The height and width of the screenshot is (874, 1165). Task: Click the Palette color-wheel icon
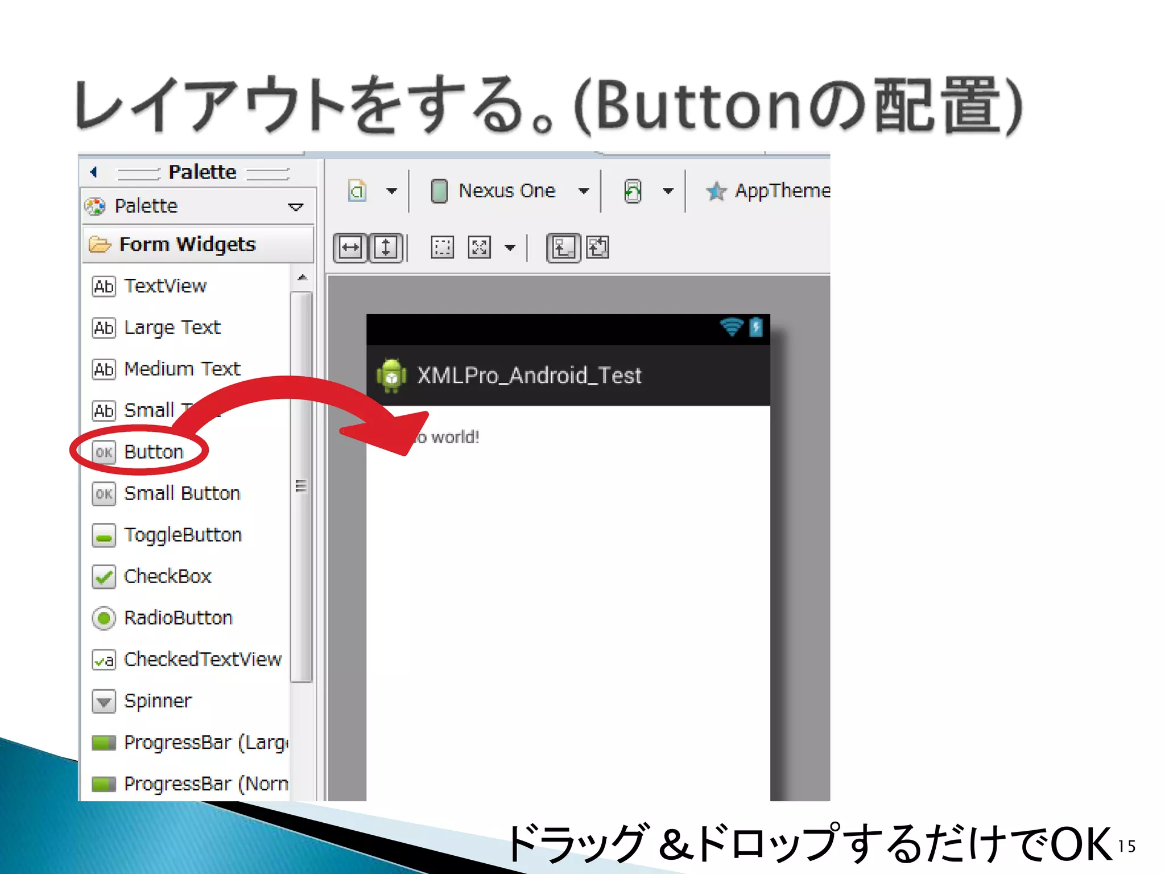(x=95, y=206)
